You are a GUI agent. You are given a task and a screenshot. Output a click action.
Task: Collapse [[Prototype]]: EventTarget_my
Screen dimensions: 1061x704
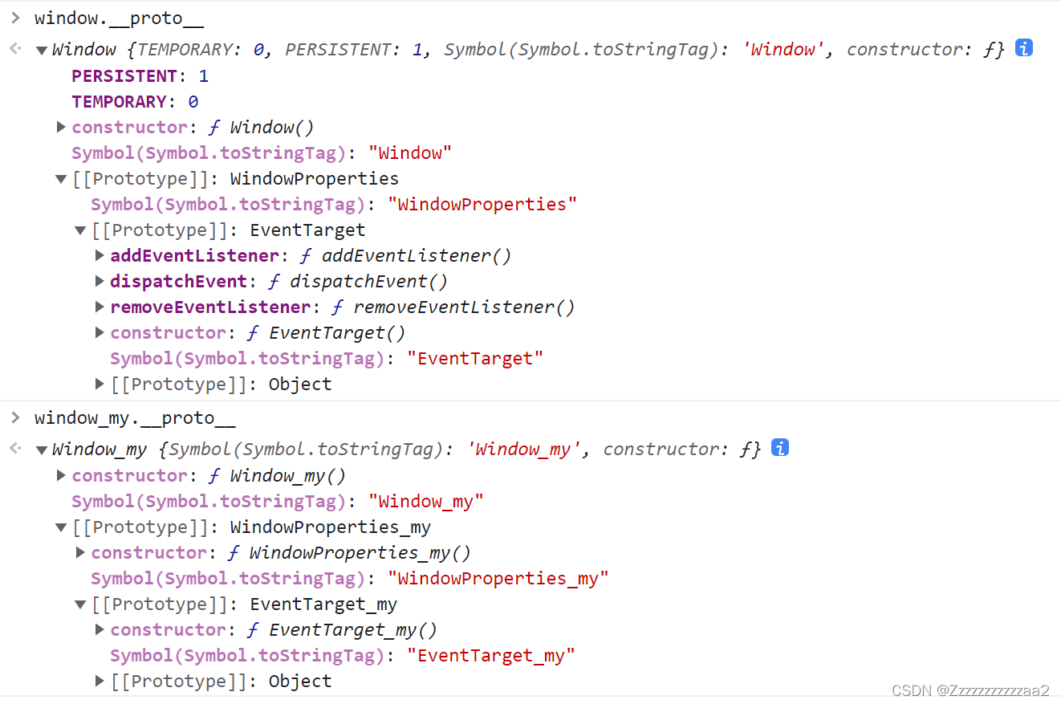[x=79, y=604]
